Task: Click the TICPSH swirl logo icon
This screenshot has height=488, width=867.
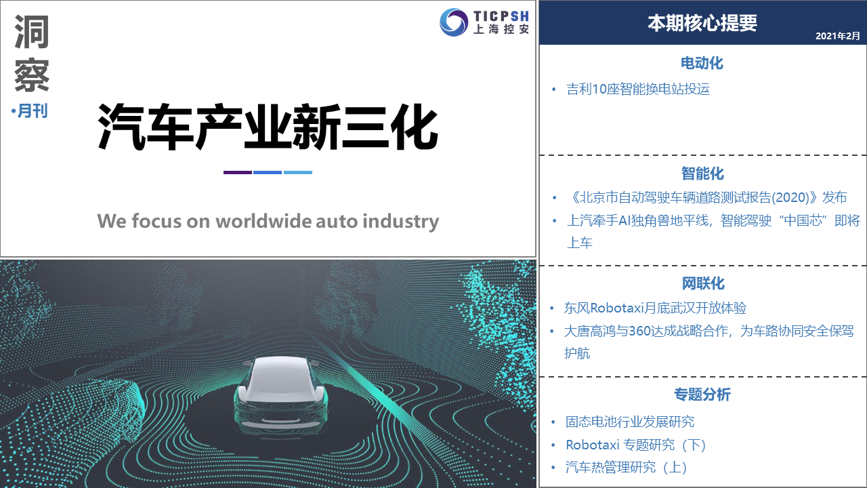Action: tap(454, 22)
